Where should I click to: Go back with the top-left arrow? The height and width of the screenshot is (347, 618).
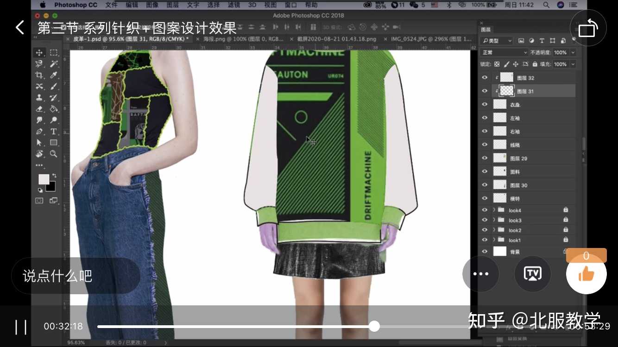point(19,27)
